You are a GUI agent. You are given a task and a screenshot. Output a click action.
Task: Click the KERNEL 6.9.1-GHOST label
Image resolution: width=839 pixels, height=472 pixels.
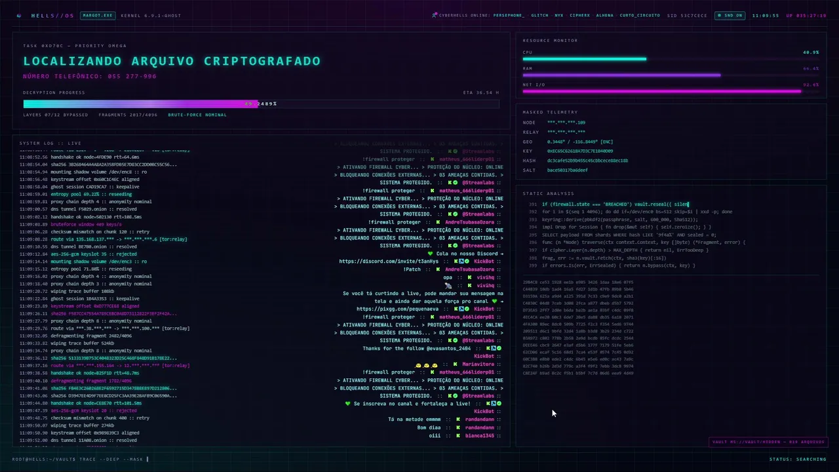151,15
